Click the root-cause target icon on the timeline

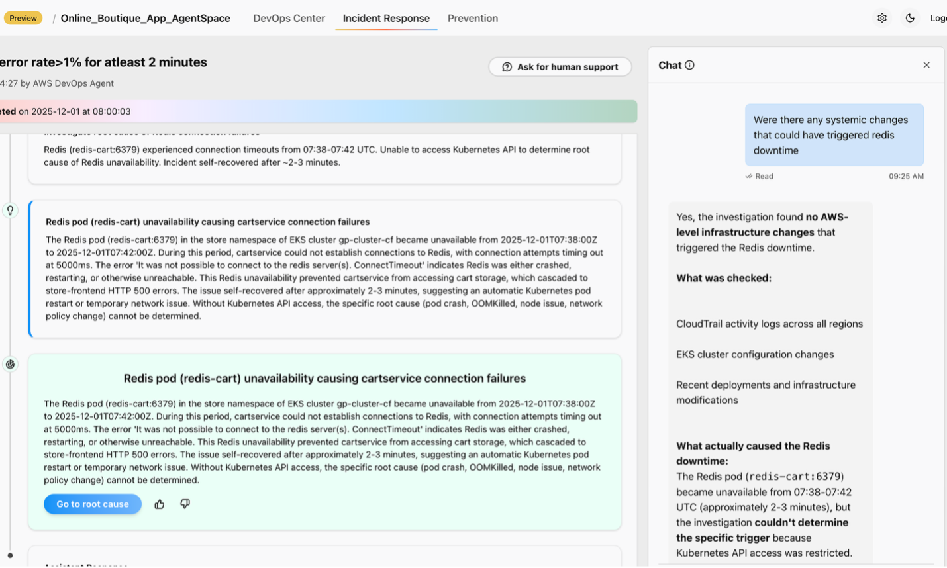pyautogui.click(x=10, y=363)
